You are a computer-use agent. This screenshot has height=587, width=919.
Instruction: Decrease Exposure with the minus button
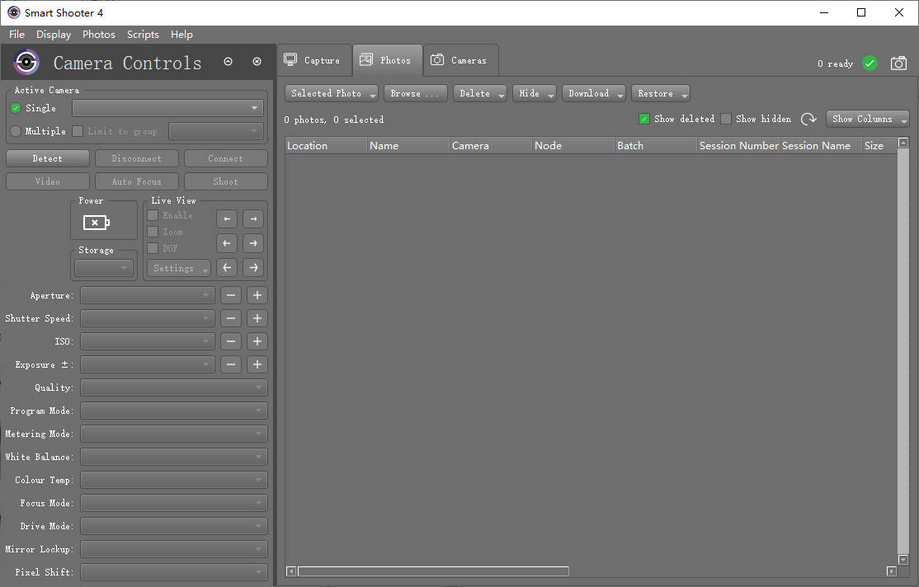[x=231, y=364]
